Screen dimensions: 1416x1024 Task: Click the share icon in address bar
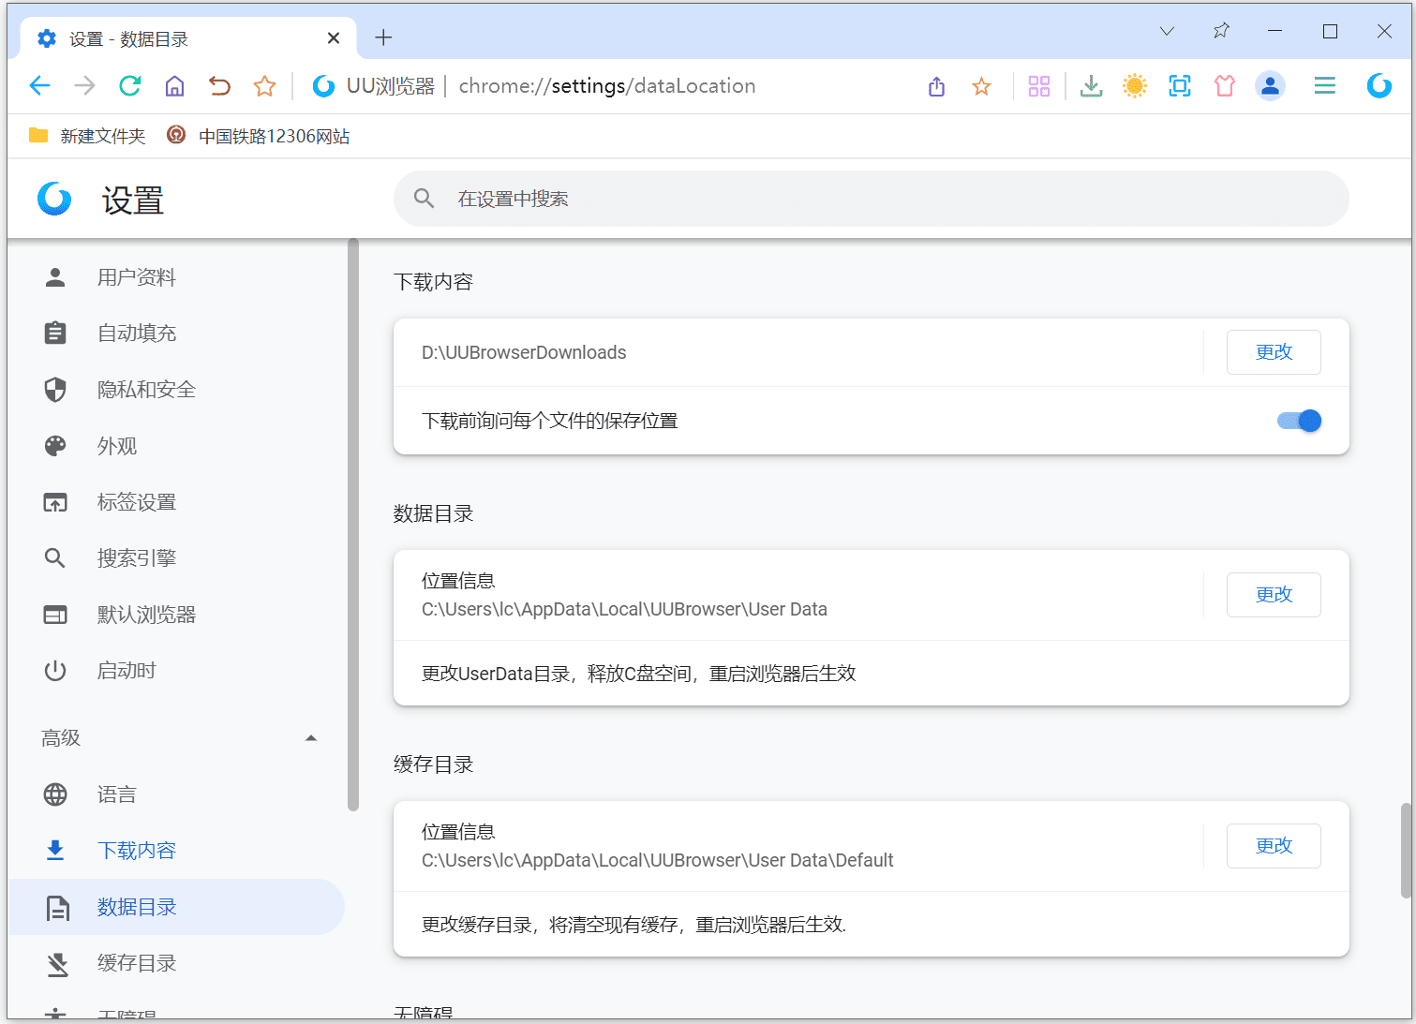coord(936,86)
